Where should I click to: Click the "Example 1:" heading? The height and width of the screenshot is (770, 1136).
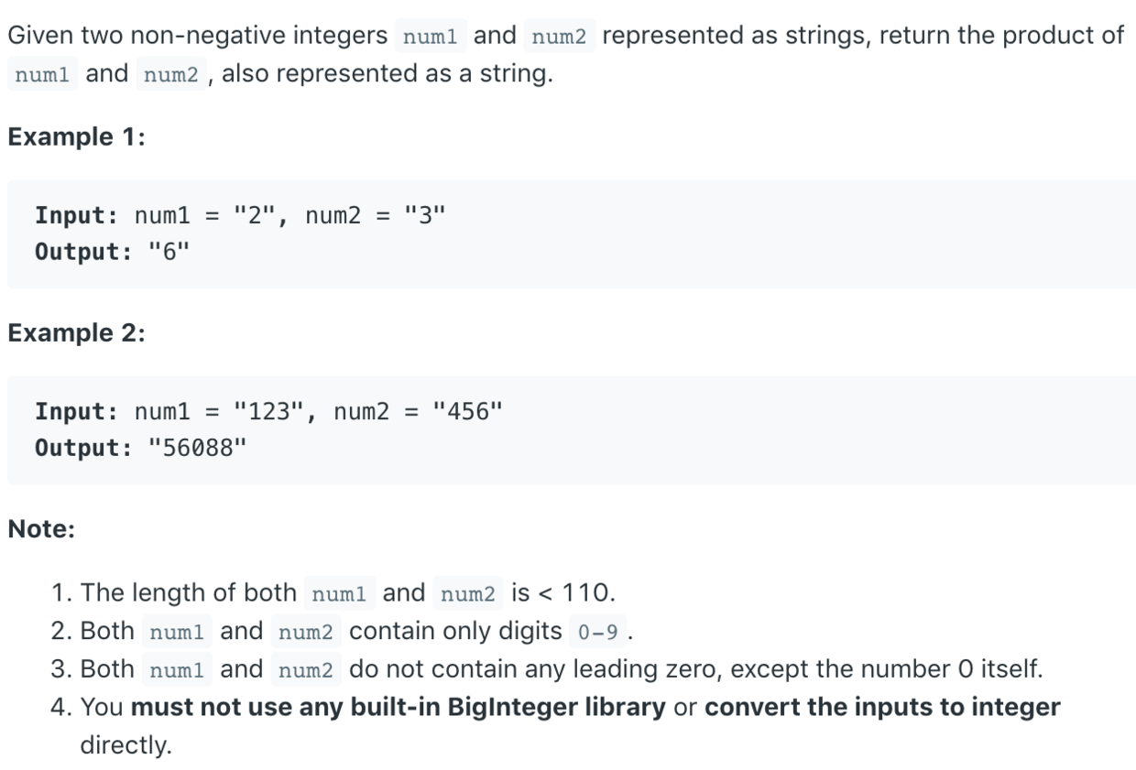tap(77, 137)
